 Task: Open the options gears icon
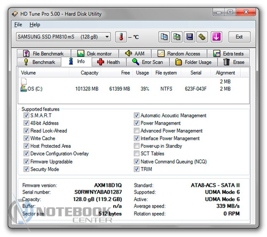202,37
